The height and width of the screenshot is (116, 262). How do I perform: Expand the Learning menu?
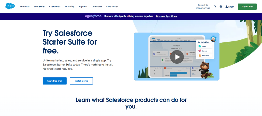(x=70, y=6)
